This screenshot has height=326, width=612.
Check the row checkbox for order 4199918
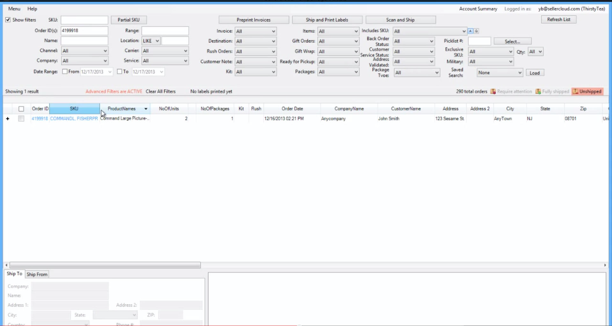point(21,119)
